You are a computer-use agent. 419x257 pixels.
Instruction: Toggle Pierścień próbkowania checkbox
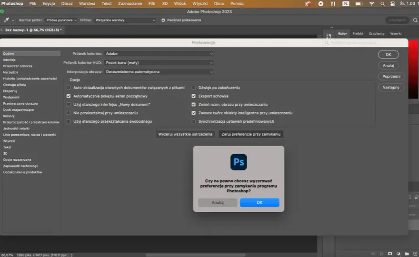tap(163, 20)
